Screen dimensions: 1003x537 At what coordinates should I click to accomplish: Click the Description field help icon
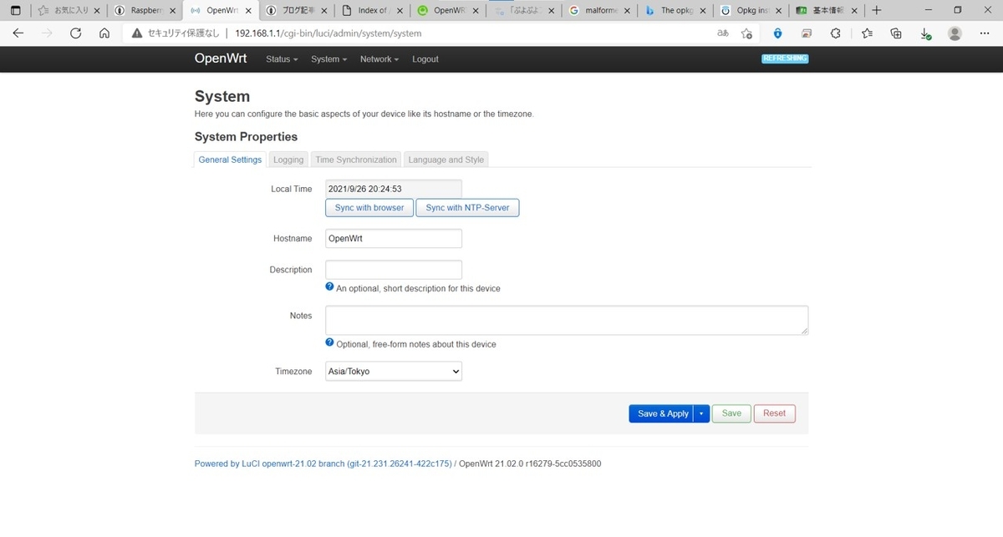329,286
